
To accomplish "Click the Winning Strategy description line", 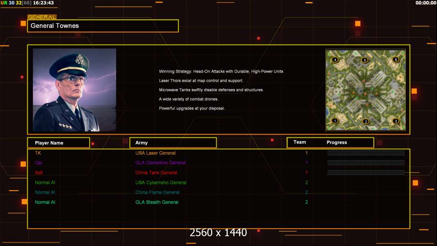I will [x=221, y=71].
